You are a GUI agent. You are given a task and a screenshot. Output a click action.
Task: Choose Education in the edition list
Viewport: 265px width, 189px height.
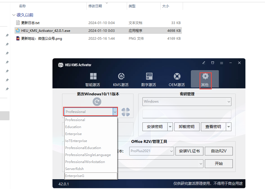click(91, 127)
